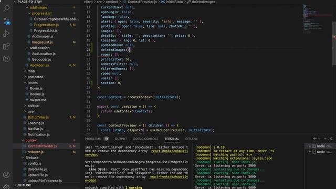The height and width of the screenshot is (189, 336).
Task: Click the ContextProvider.js breadcrumb
Action: point(142,2)
